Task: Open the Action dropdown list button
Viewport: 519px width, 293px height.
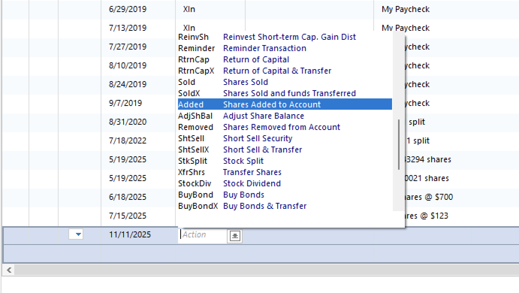Action: (x=235, y=236)
